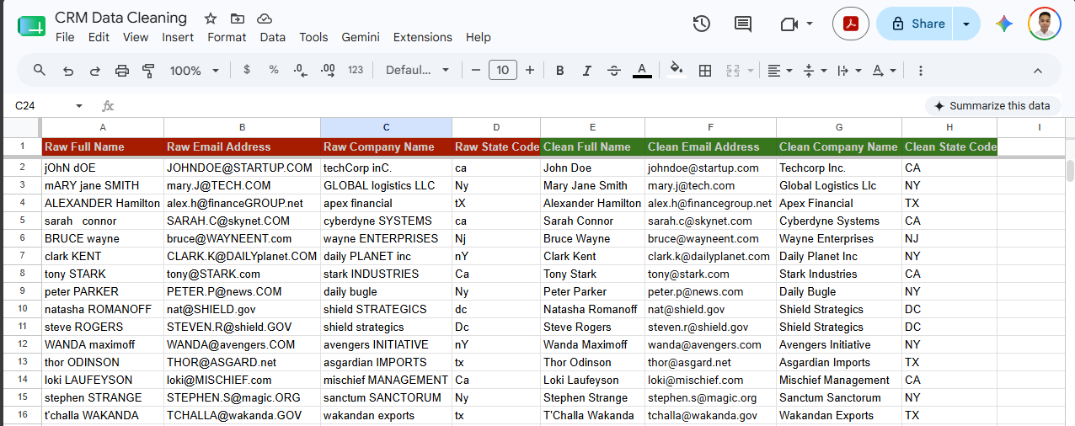Viewport: 1075px width, 426px height.
Task: Open the font family Default dropdown
Action: click(418, 70)
